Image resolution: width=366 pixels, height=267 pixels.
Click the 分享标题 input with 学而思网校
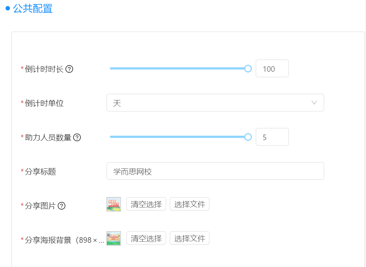click(215, 171)
